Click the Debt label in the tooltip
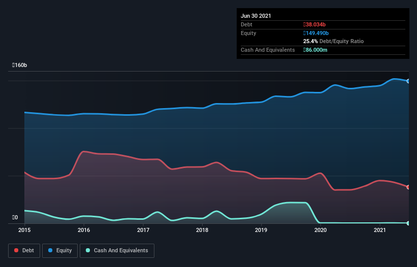Viewport: 417px width, 267px height. pos(246,24)
